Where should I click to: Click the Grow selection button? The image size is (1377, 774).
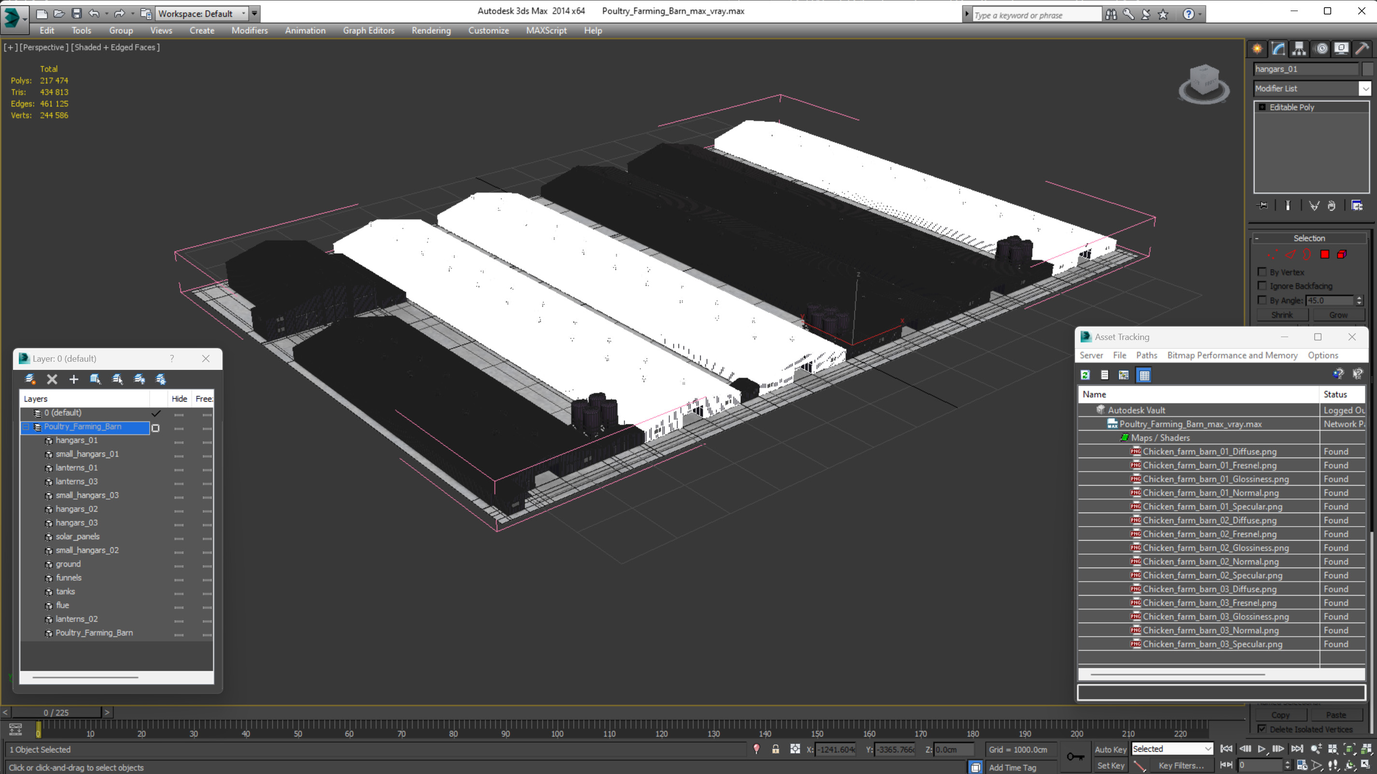pos(1338,315)
